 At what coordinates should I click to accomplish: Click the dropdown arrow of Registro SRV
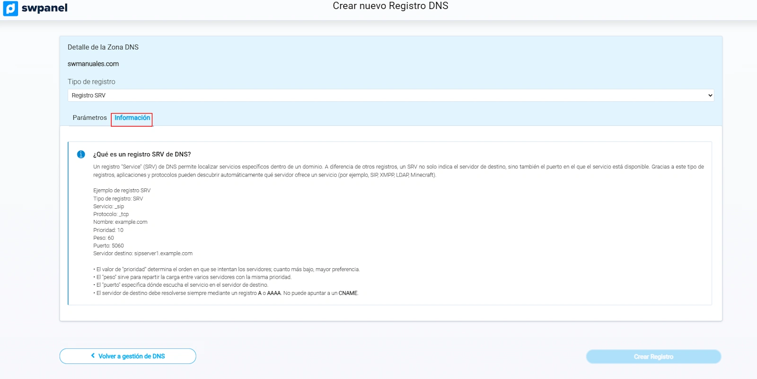[x=710, y=96]
